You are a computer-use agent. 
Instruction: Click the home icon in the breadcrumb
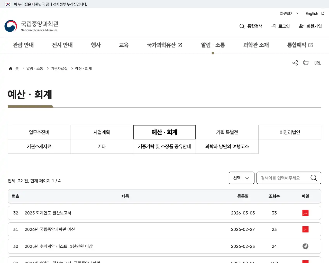11,68
